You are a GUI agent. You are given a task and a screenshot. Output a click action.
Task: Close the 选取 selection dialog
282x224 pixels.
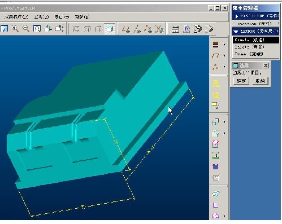(x=266, y=65)
